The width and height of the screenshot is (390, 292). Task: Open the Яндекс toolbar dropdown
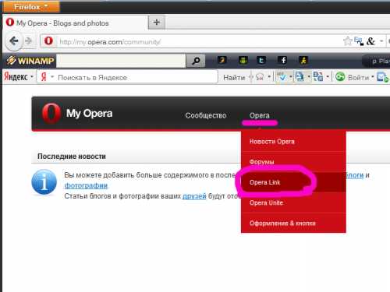pos(32,77)
